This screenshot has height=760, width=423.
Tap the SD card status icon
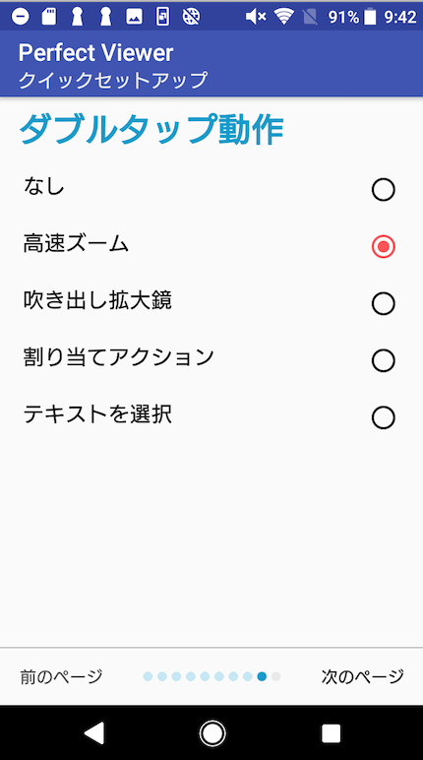(x=49, y=17)
